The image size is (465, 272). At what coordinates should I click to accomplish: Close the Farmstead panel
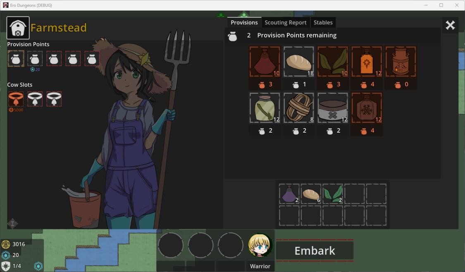click(450, 25)
